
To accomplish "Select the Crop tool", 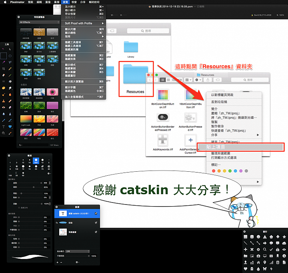I will coord(4,69).
